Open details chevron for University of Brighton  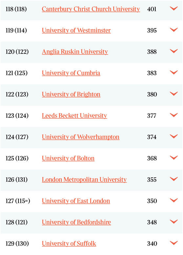[174, 94]
